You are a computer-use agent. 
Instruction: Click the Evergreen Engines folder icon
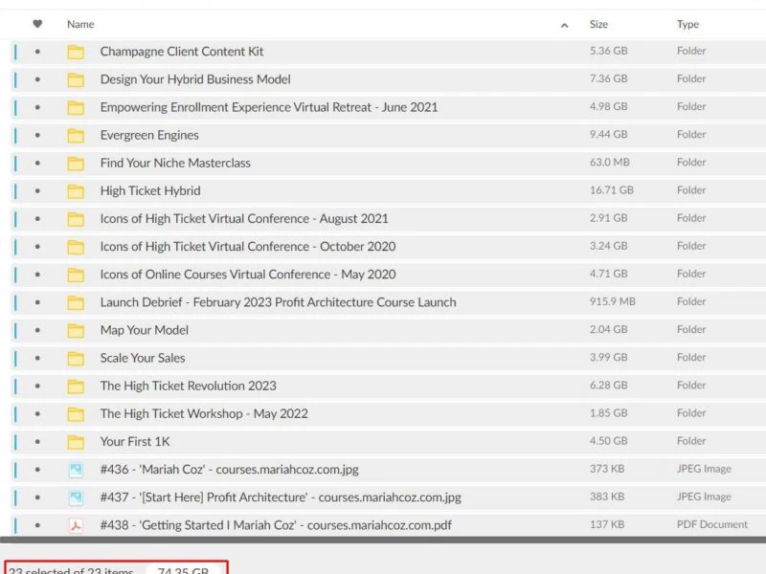tap(76, 135)
